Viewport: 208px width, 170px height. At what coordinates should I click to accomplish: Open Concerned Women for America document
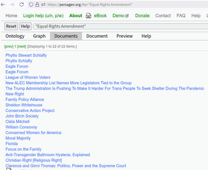[33, 133]
